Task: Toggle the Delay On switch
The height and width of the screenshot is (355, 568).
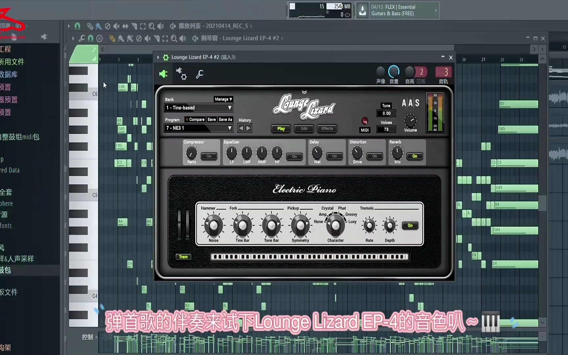Action: 335,156
